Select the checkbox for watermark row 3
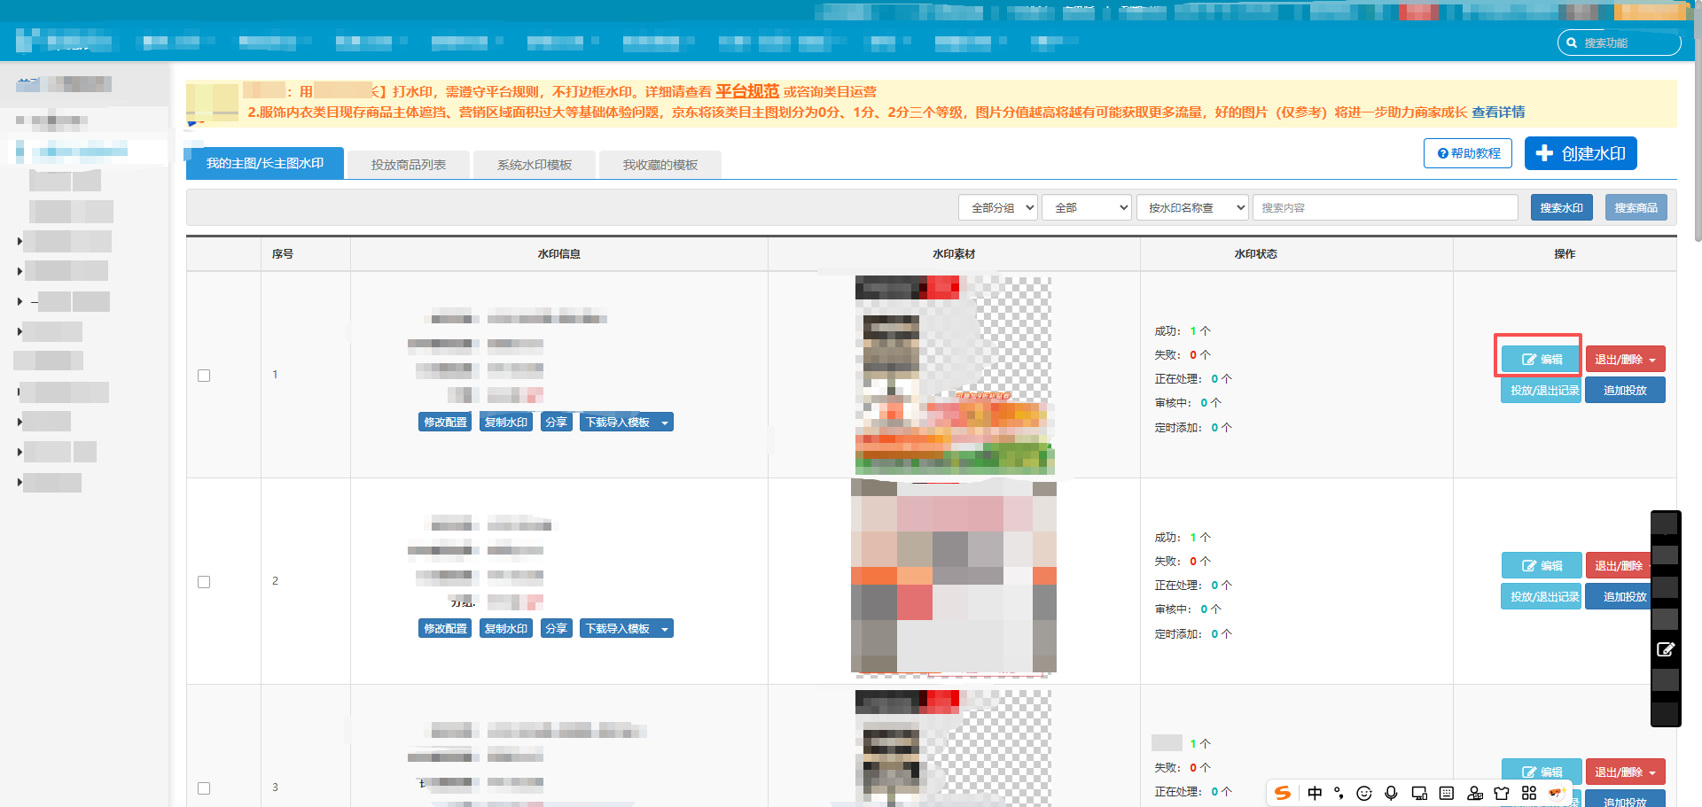Screen dimensions: 1702x807 (x=204, y=788)
